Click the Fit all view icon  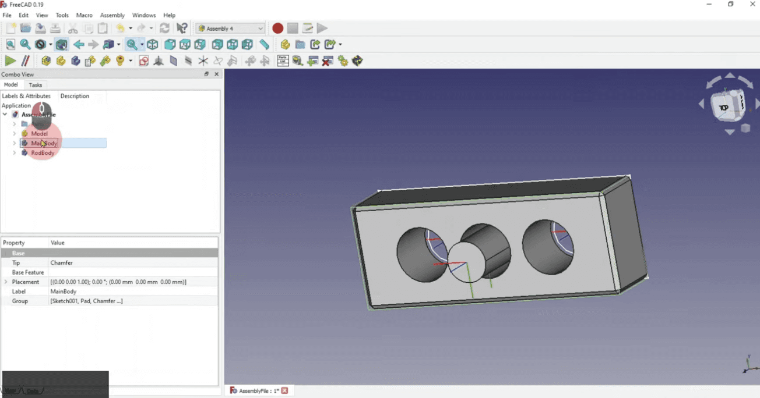10,45
